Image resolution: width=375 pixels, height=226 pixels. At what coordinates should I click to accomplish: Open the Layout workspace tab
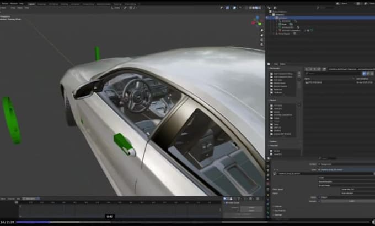click(x=31, y=4)
